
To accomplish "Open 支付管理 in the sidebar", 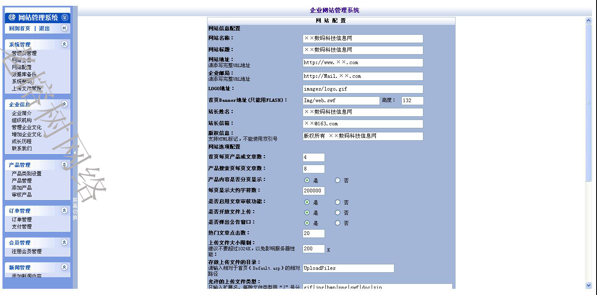I will tap(21, 227).
